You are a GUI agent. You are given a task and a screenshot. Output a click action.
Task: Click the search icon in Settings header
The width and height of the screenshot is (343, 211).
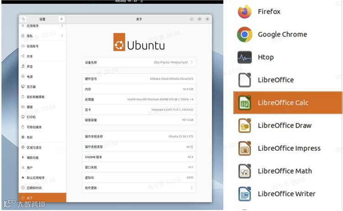(x=23, y=19)
